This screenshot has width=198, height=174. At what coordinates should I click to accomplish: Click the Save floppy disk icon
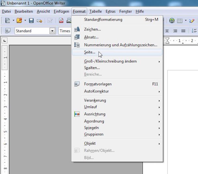31,20
